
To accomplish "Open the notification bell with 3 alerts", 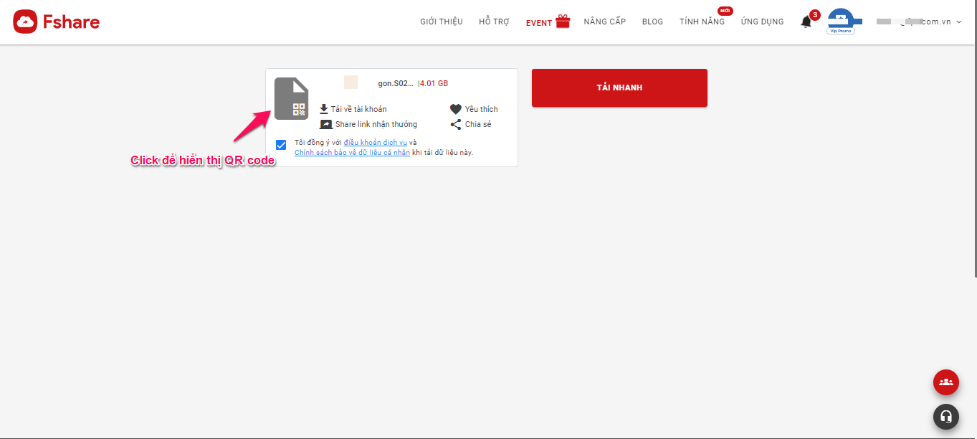I will pos(806,21).
